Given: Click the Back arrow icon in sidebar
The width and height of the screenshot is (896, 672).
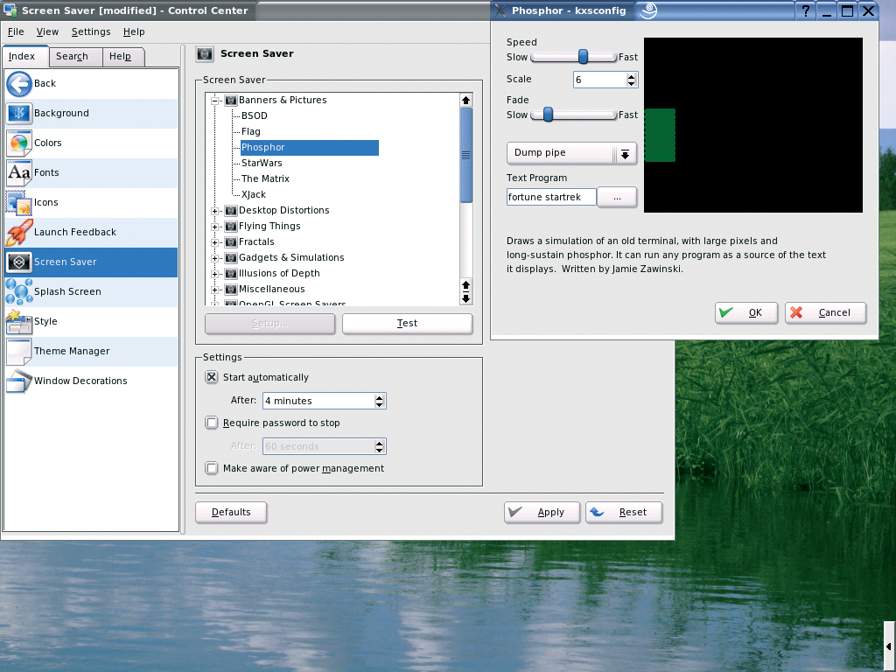Looking at the screenshot, I should click(19, 83).
